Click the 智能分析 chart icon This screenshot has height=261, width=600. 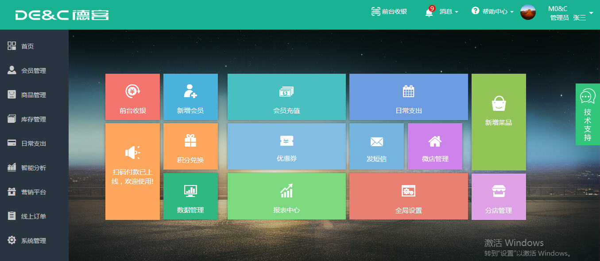click(12, 167)
